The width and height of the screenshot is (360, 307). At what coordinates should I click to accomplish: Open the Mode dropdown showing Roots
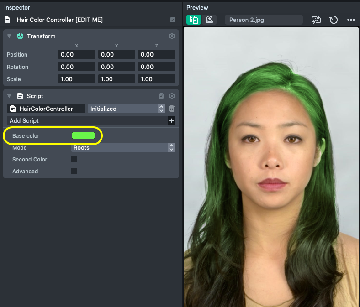(x=123, y=147)
